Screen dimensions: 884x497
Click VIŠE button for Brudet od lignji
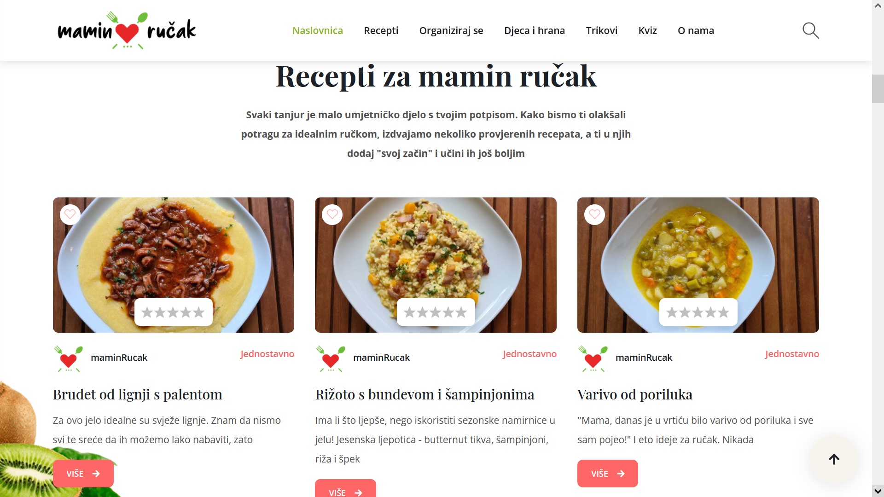tap(83, 474)
